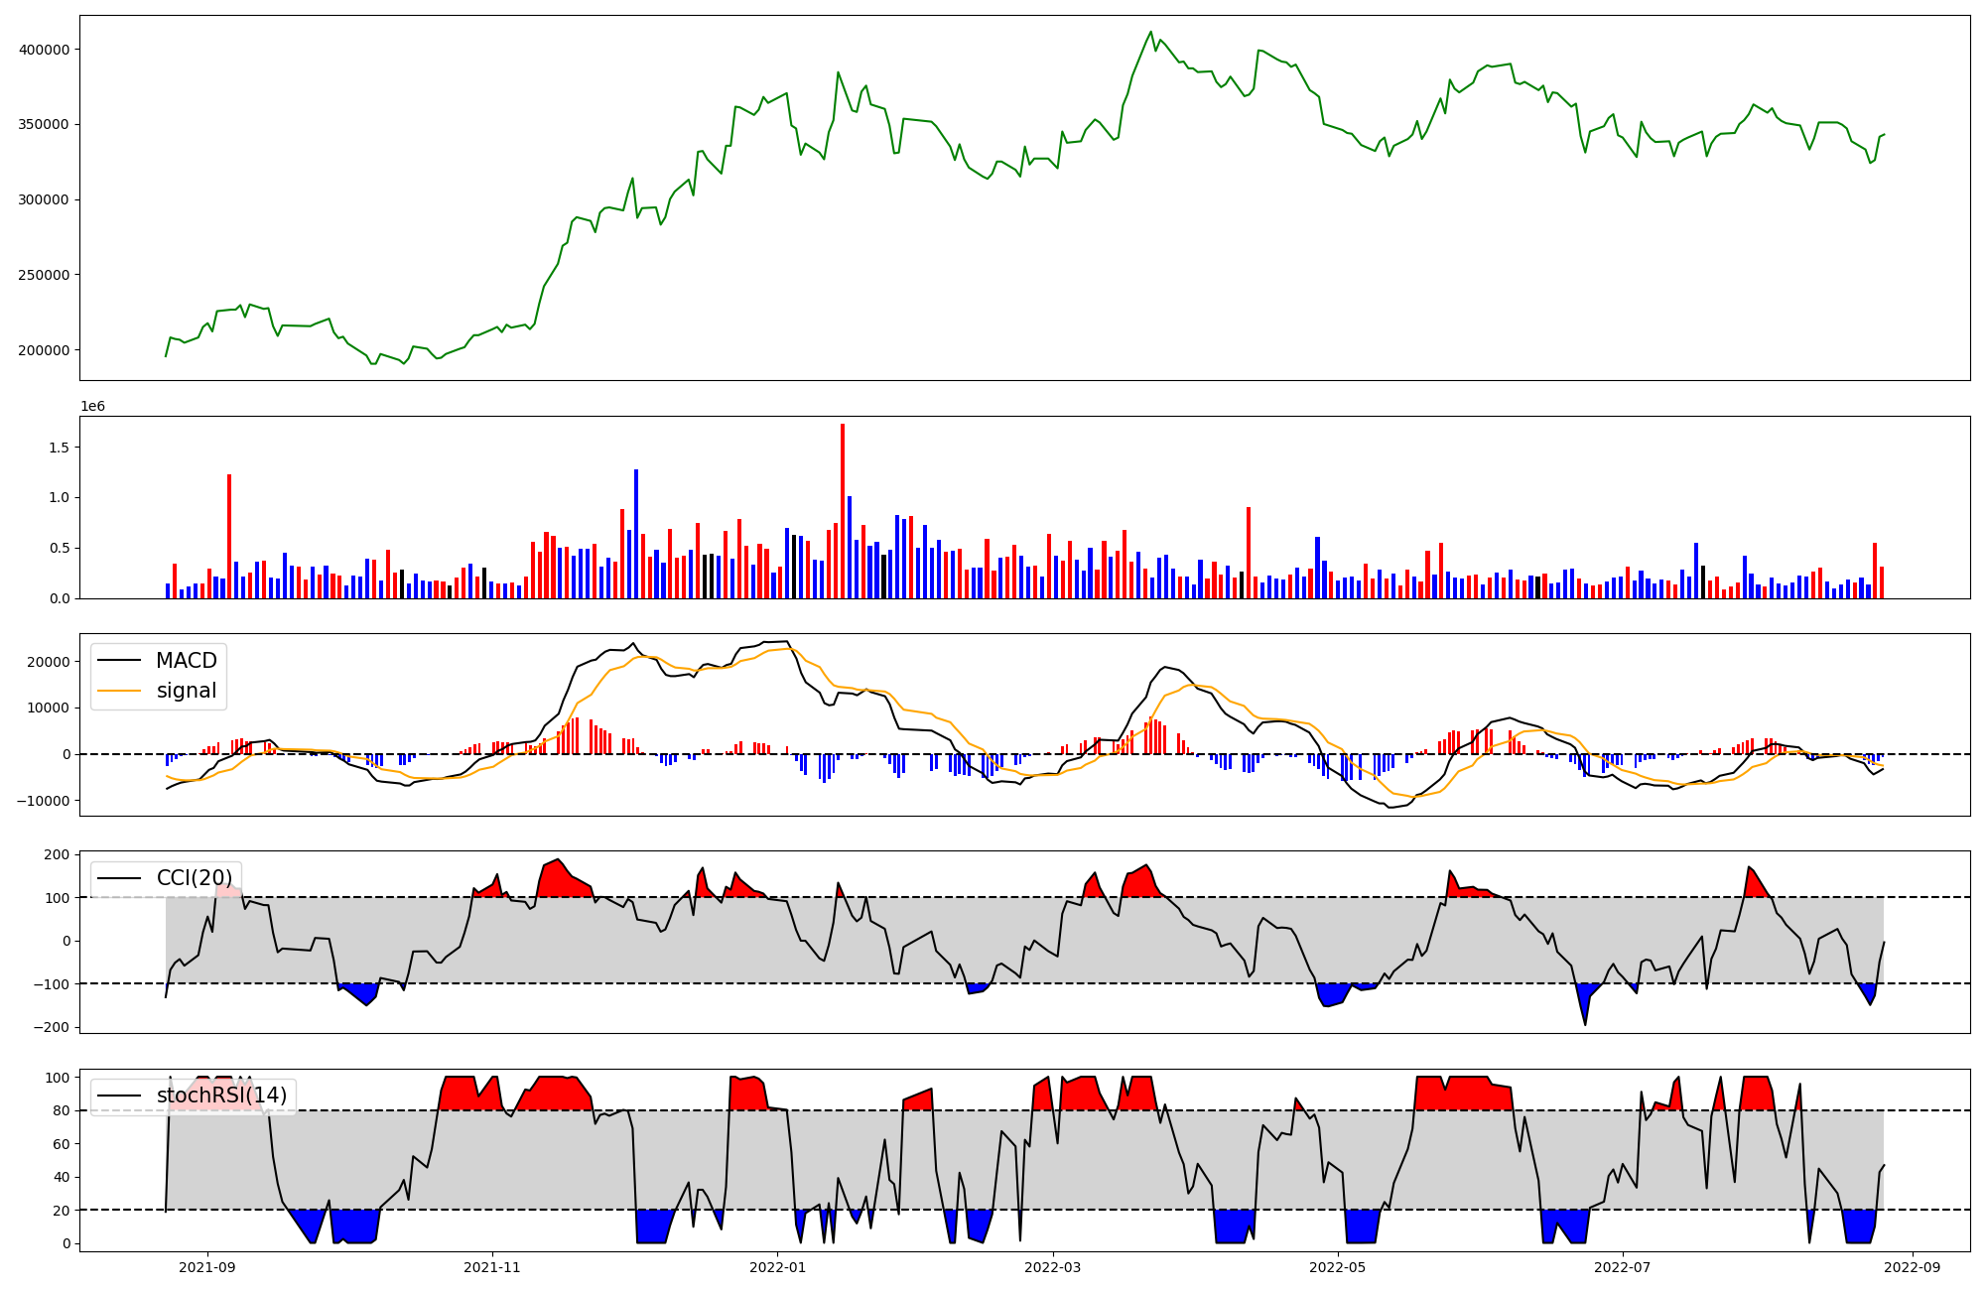
Task: Select the CCI(20) legend label
Action: pos(195,878)
